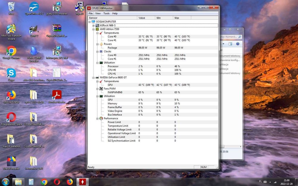Select the Processor utilization row
Screen dimensions: 298x186
pyautogui.click(x=153, y=66)
